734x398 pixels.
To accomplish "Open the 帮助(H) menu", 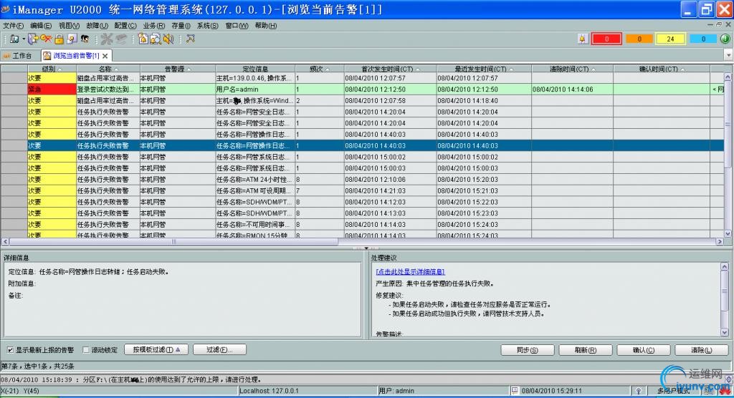I will point(265,26).
